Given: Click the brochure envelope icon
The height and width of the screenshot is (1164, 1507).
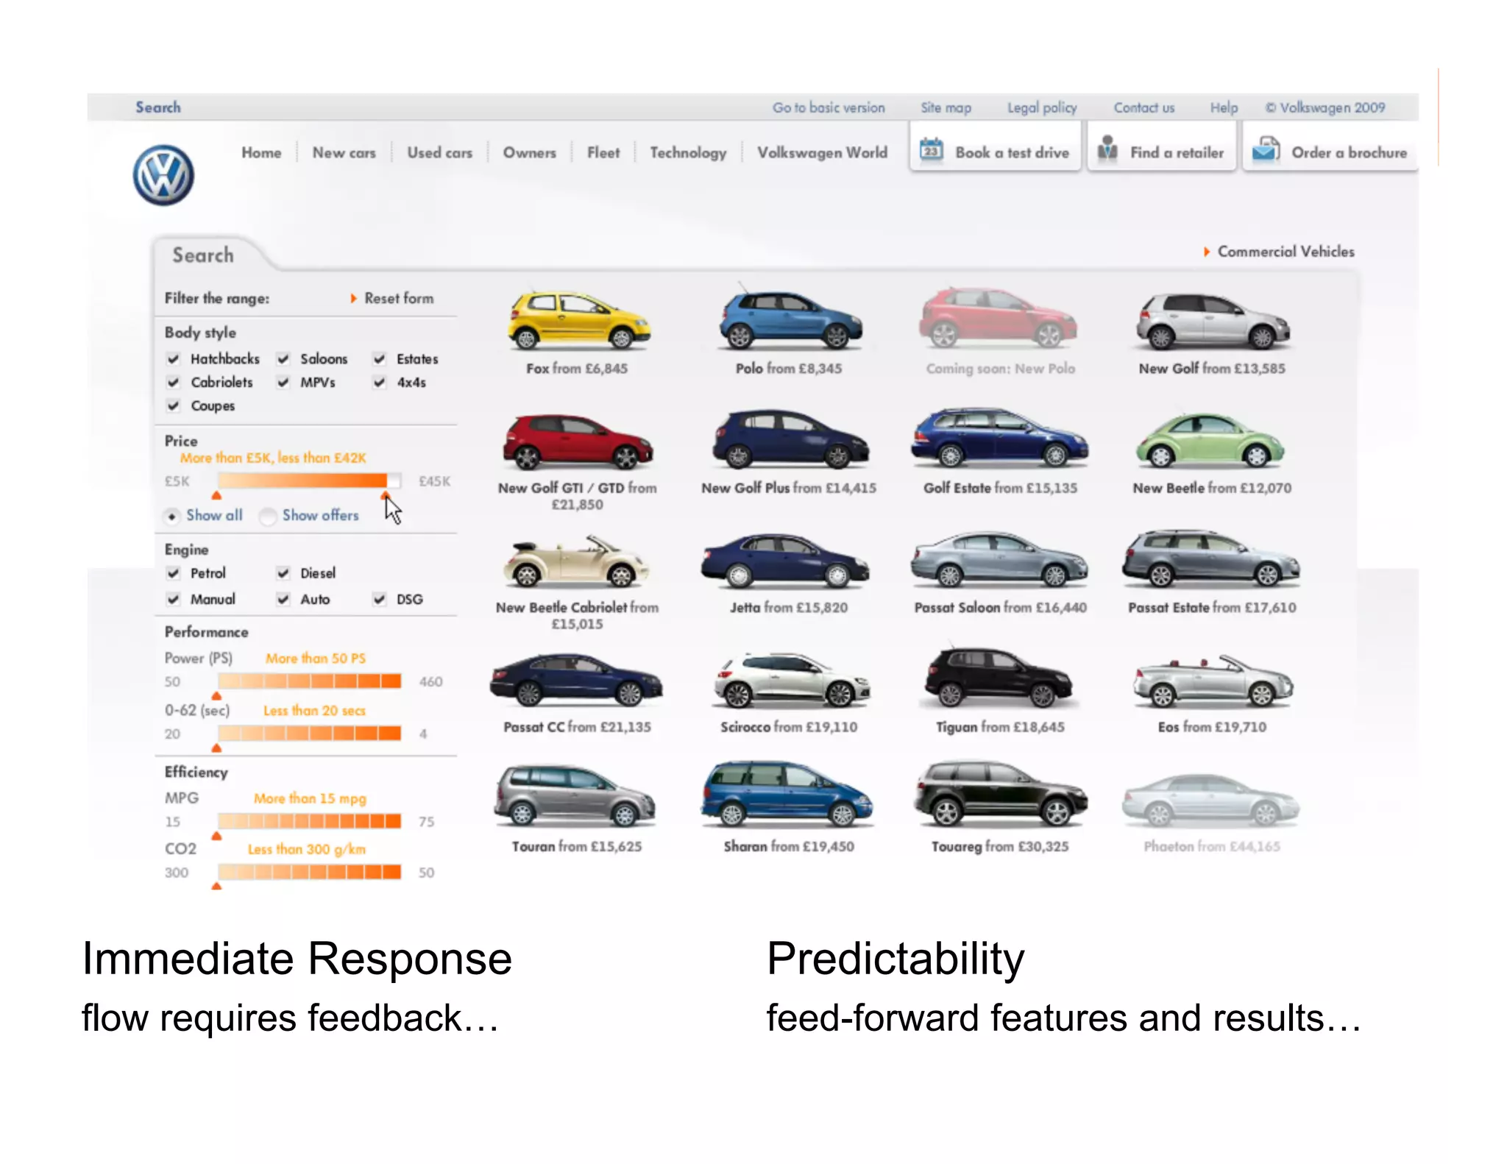Looking at the screenshot, I should pyautogui.click(x=1267, y=149).
